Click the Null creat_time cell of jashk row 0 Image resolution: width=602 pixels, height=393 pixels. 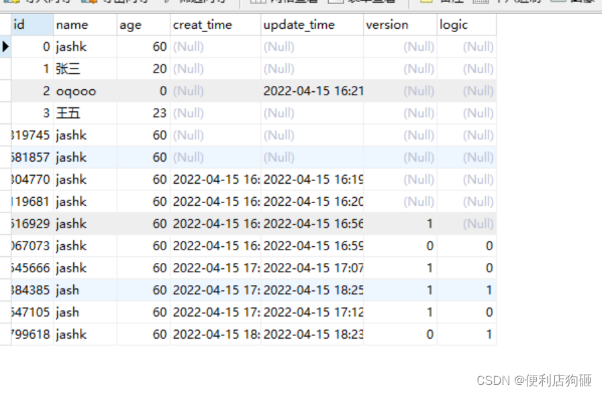coord(216,47)
